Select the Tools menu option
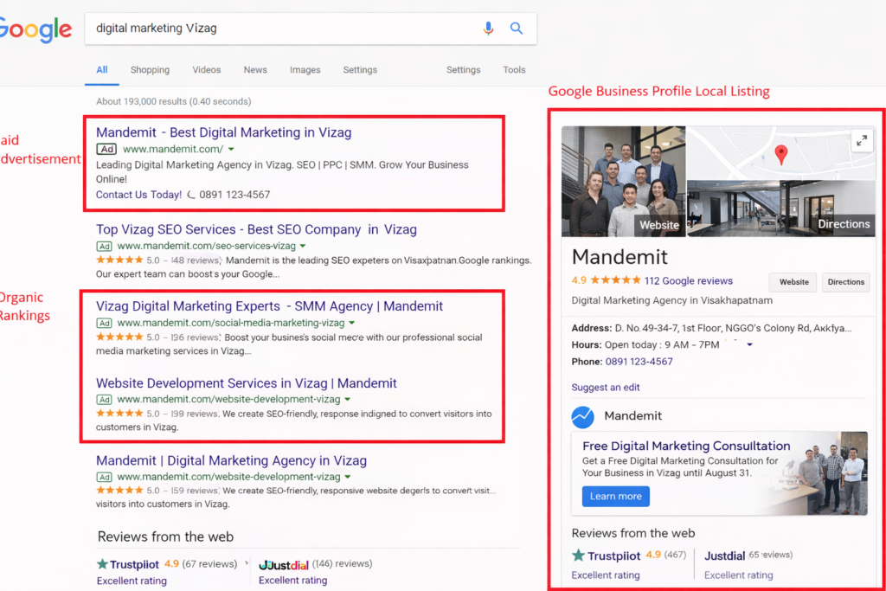The height and width of the screenshot is (591, 886). click(514, 70)
